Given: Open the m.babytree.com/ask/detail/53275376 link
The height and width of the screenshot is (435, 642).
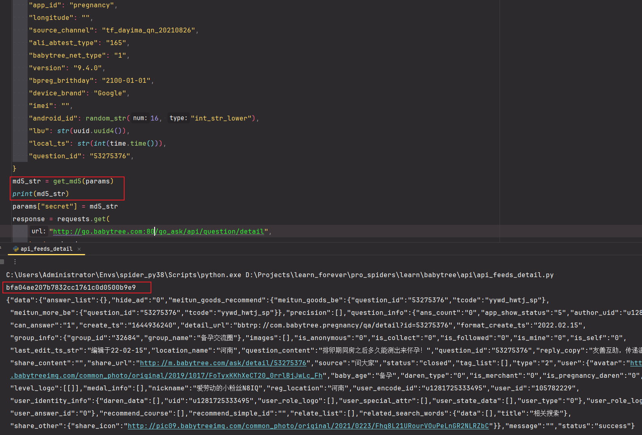Looking at the screenshot, I should pos(223,363).
